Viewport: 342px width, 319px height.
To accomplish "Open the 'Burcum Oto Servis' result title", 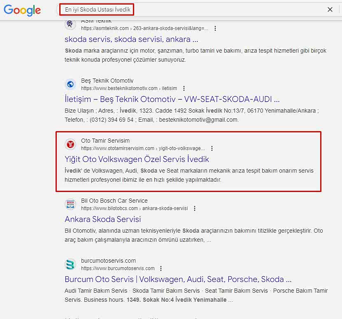I will click(x=178, y=279).
